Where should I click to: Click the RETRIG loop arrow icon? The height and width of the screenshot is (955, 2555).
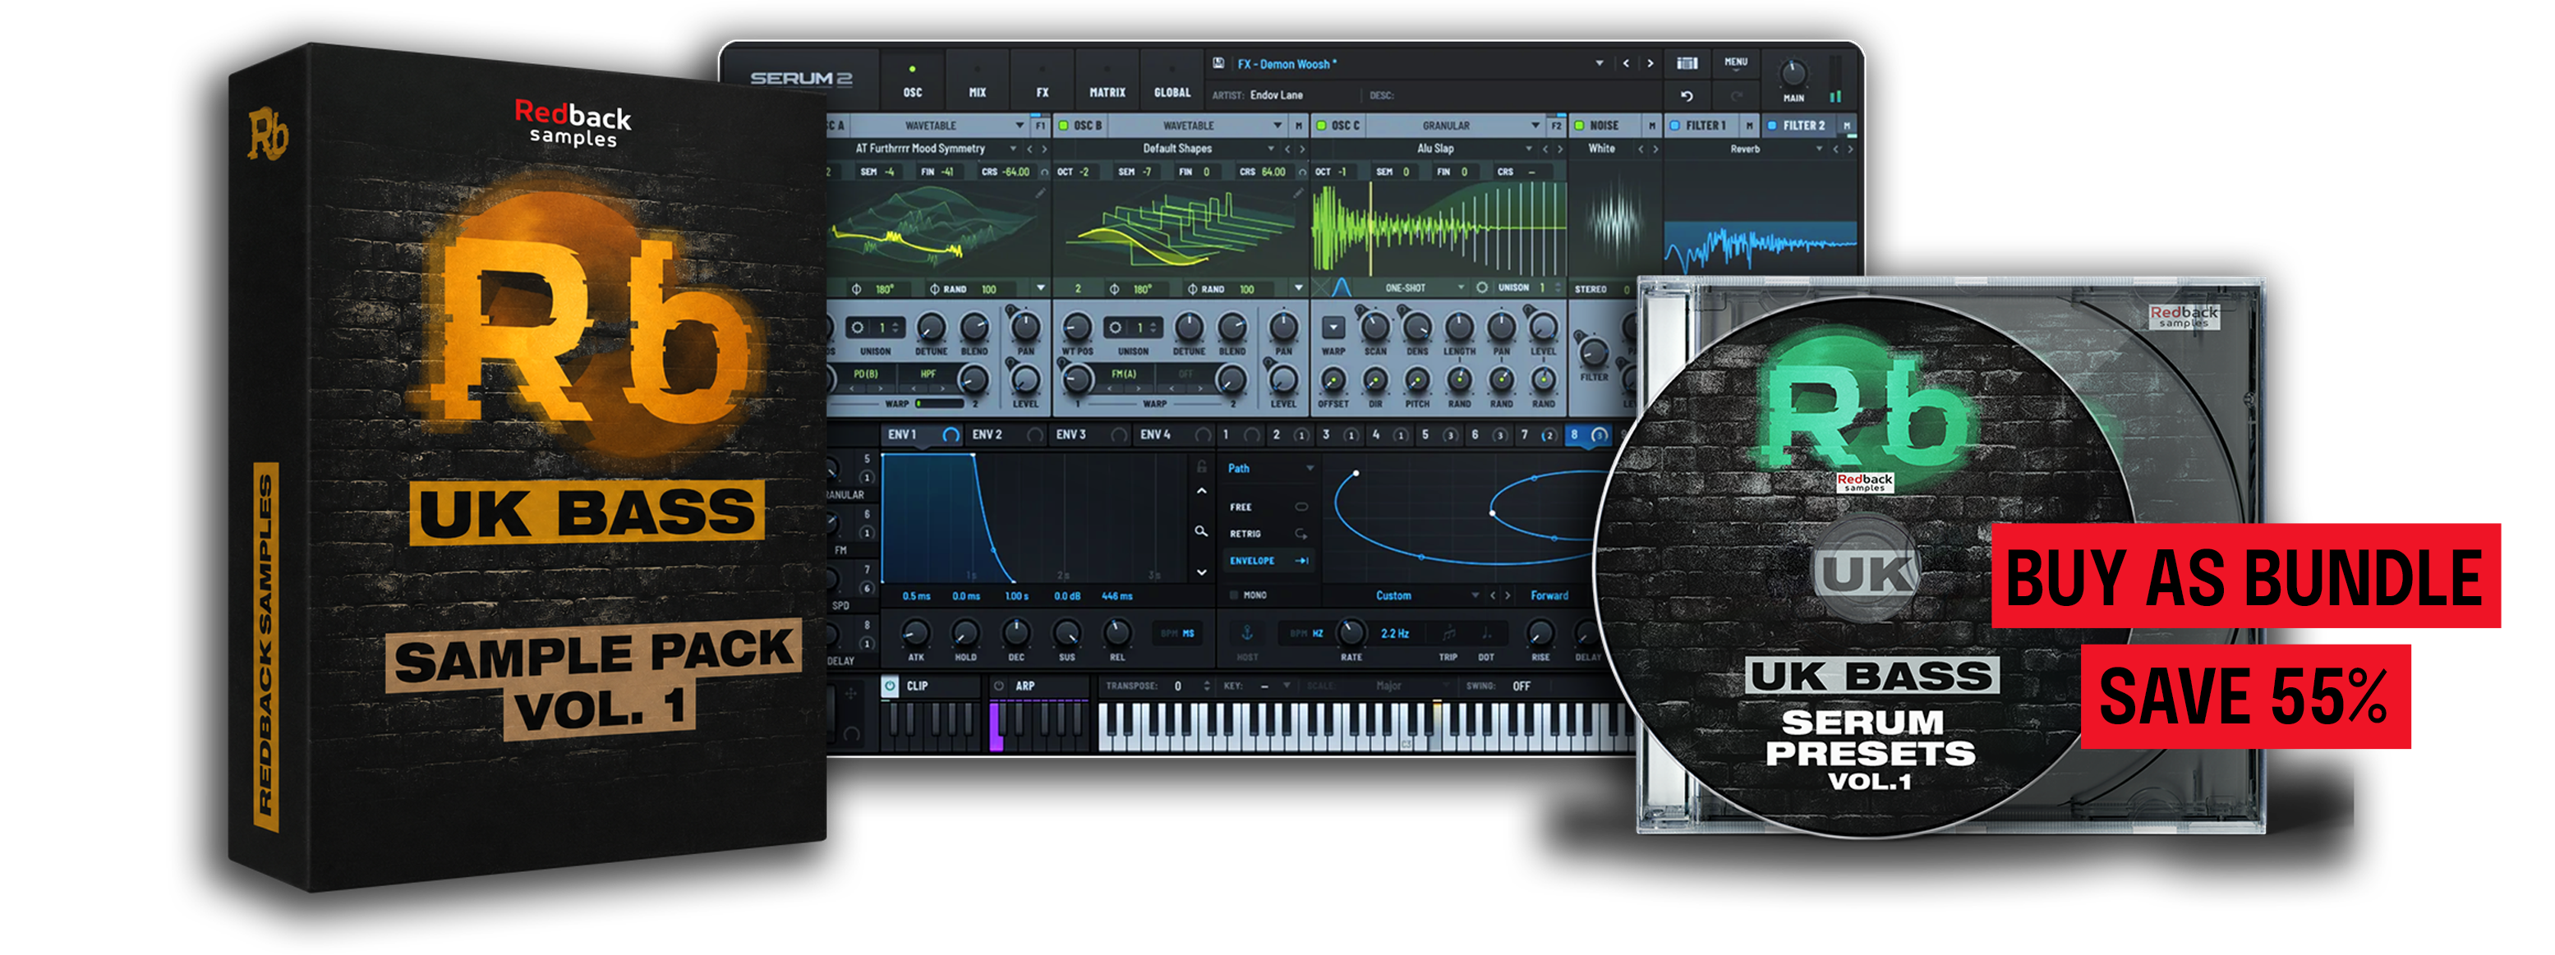[1301, 534]
